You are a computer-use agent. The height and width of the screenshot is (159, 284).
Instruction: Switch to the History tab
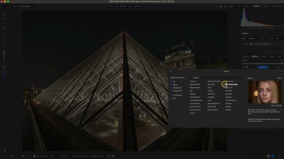pyautogui.click(x=266, y=6)
